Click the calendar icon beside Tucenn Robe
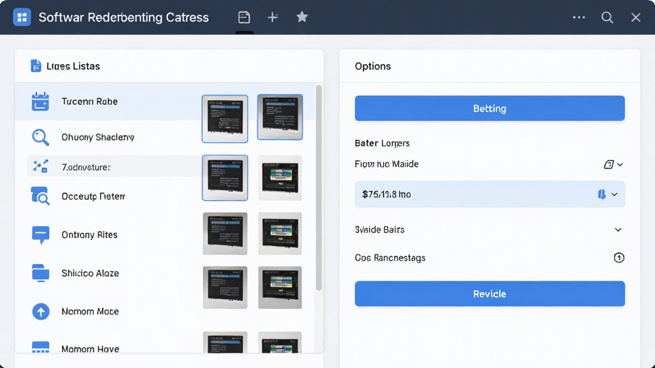The height and width of the screenshot is (368, 655). pyautogui.click(x=40, y=102)
